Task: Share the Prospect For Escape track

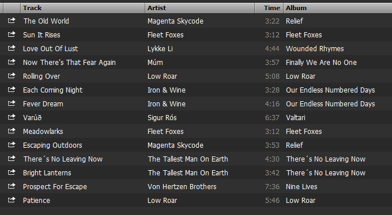Action: coord(12,186)
